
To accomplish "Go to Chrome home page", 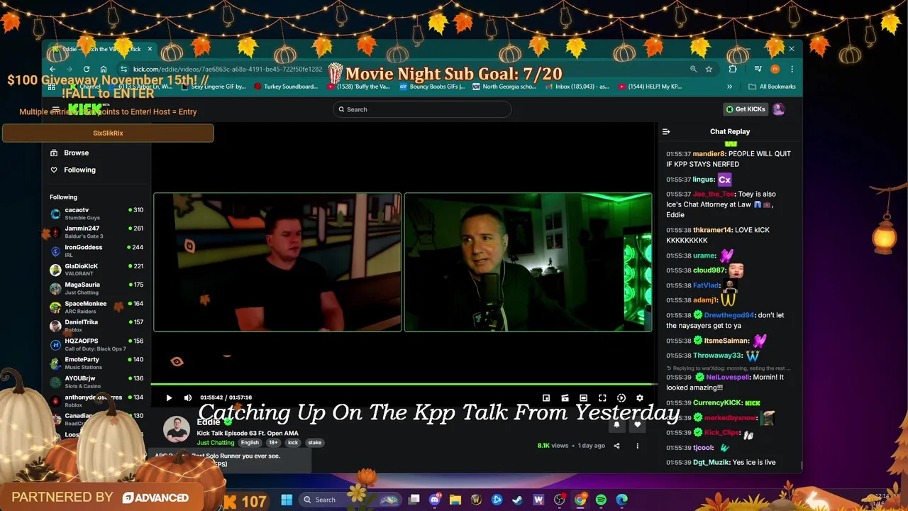I will pos(104,70).
